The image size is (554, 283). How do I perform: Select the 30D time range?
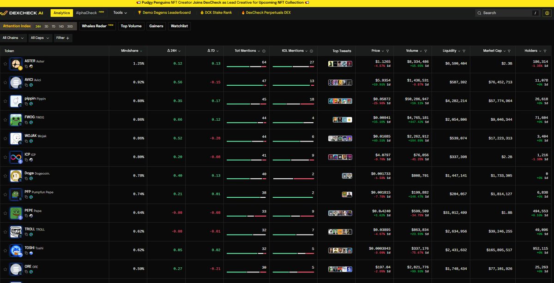coord(70,27)
